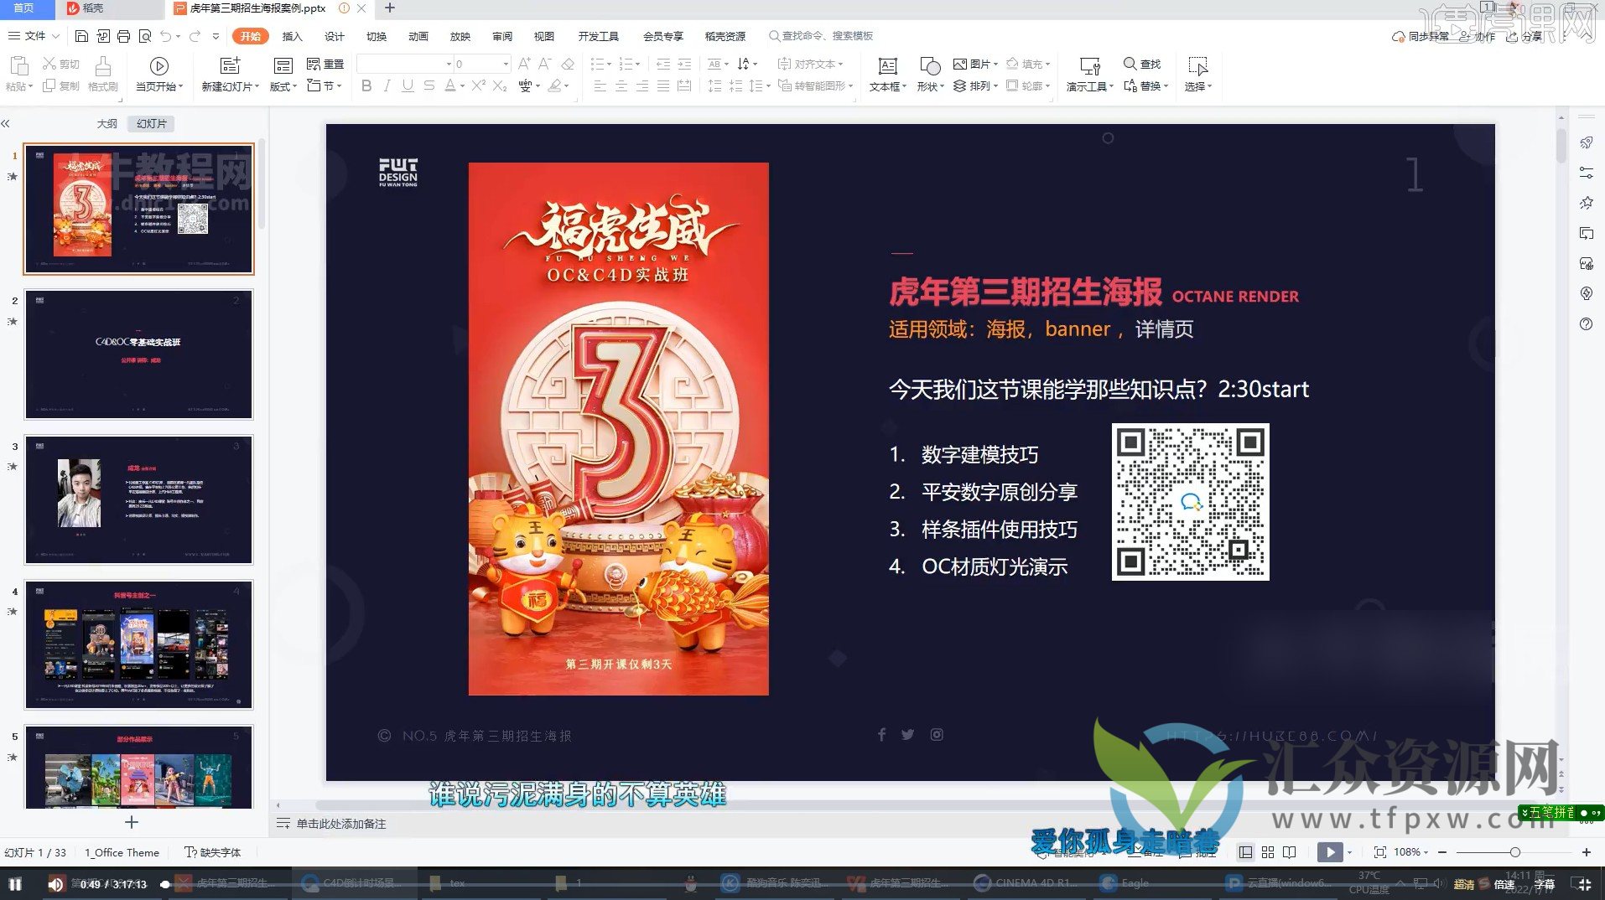Toggle bold formatting
This screenshot has width=1605, height=900.
tap(366, 85)
